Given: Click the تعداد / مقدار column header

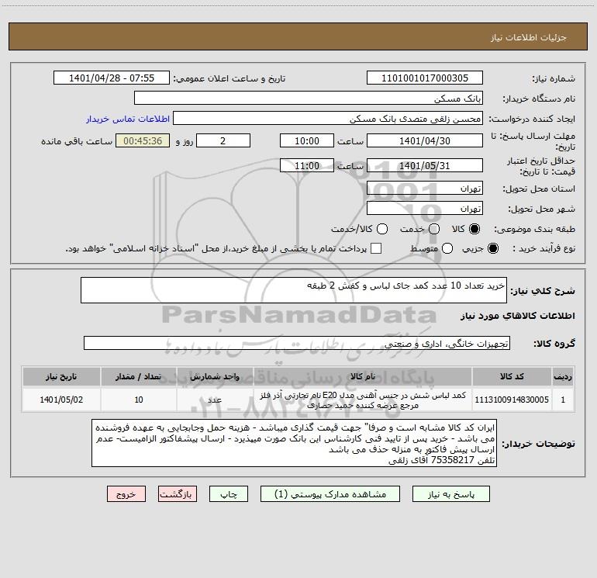Looking at the screenshot, I should pyautogui.click(x=139, y=376).
